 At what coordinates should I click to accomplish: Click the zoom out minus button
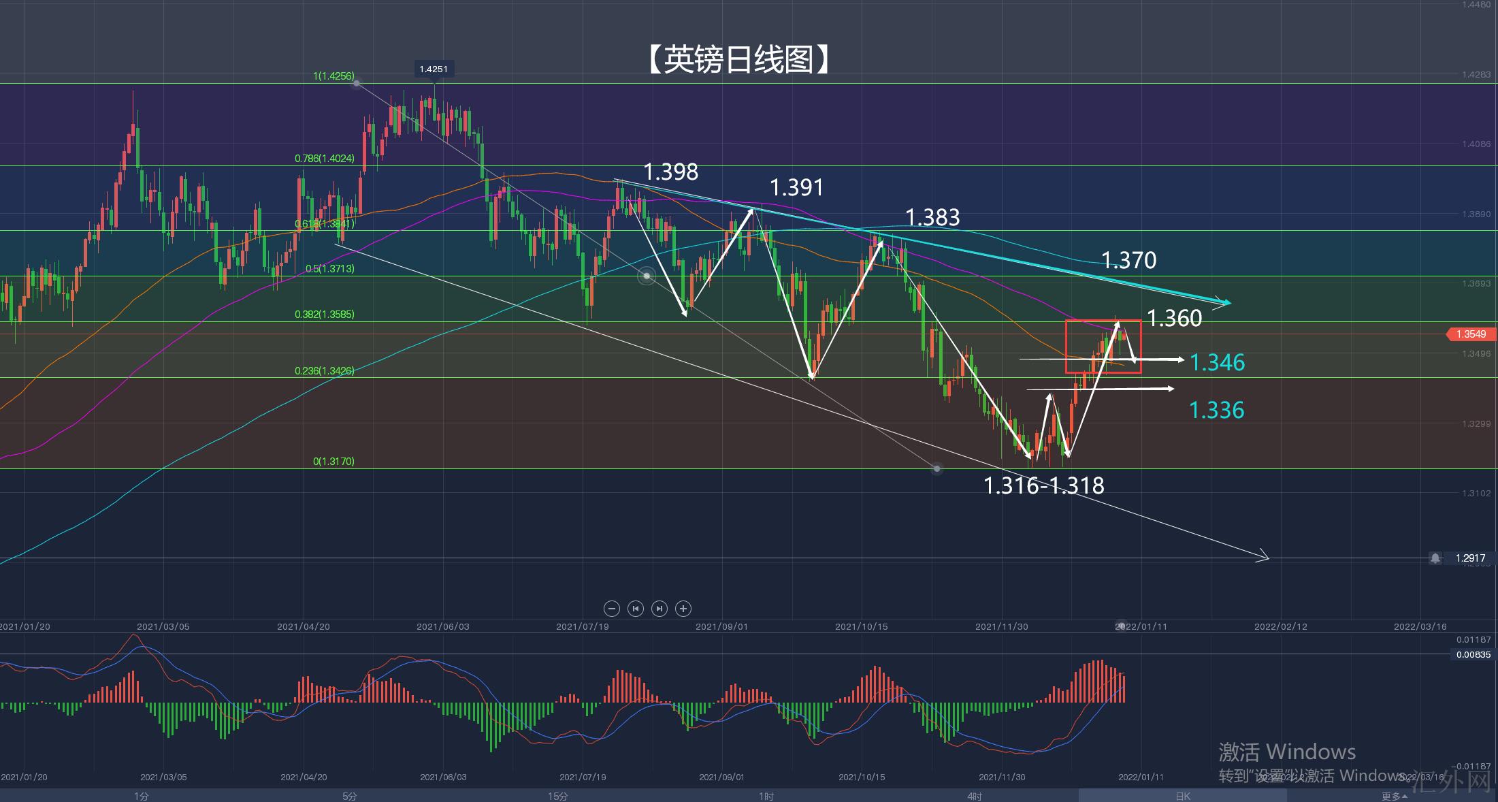tap(611, 609)
